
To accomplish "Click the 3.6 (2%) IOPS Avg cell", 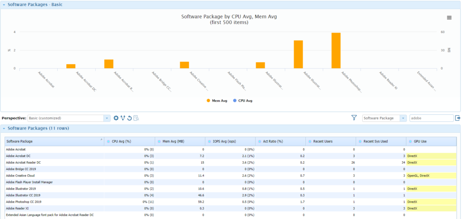I will point(231,163).
